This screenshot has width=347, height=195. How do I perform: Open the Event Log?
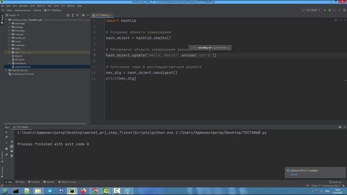(335, 182)
